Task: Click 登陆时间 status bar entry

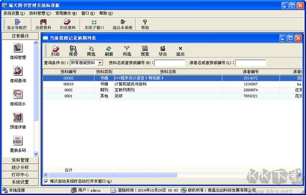Action: pyautogui.click(x=145, y=190)
